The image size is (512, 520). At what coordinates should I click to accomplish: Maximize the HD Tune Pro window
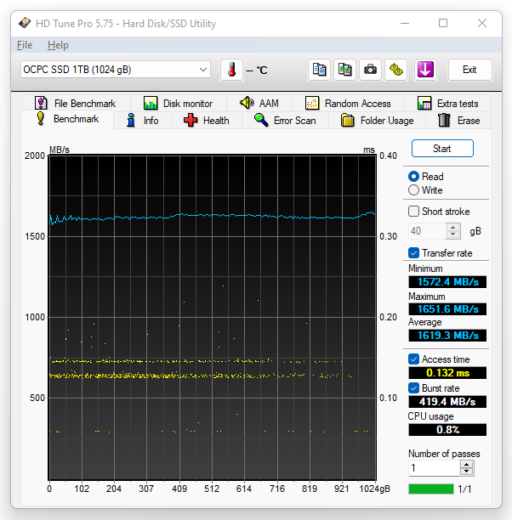(443, 23)
